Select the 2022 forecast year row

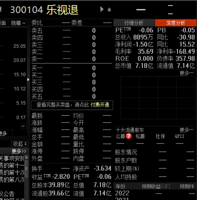click(x=122, y=193)
